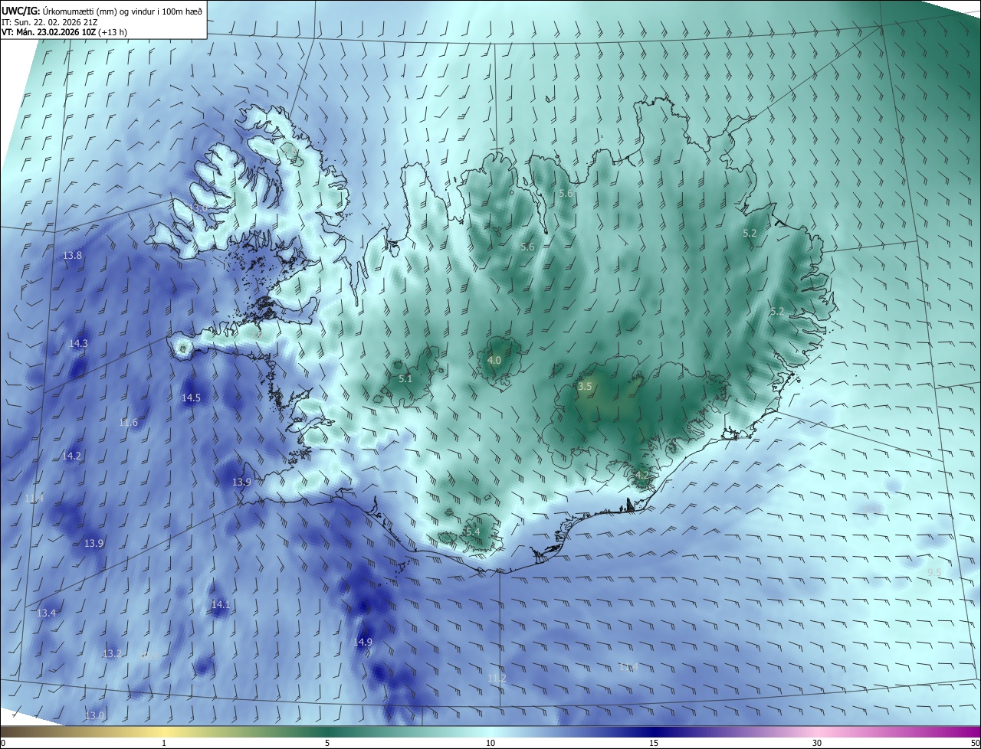
Task: Select the 13.8 value label offshore
Action: tap(72, 256)
